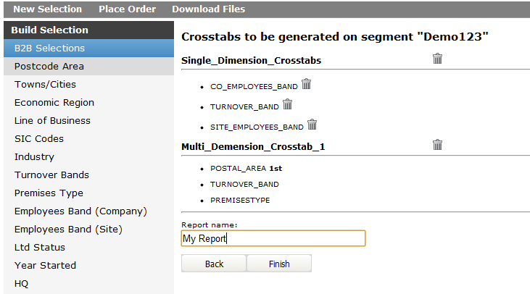Image resolution: width=530 pixels, height=294 pixels.
Task: Select Employees Band (Company) item
Action: 80,211
